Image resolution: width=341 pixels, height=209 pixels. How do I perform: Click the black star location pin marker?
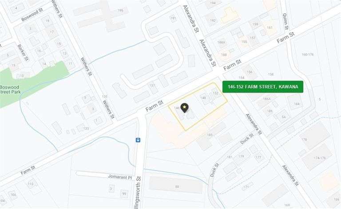coord(184,108)
